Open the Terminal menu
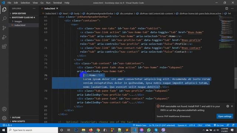 [x=57, y=3]
